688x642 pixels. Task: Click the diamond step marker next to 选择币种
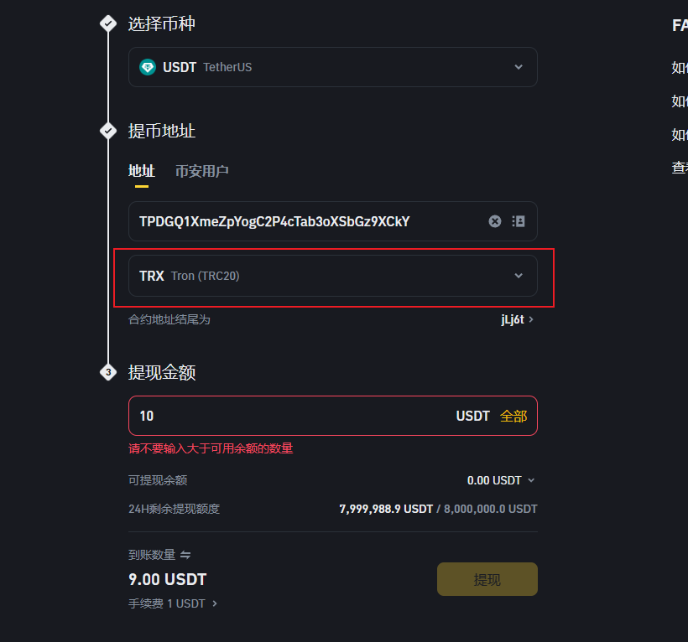(107, 23)
